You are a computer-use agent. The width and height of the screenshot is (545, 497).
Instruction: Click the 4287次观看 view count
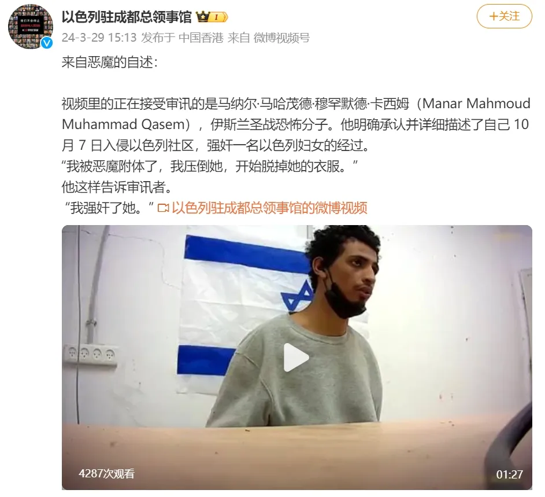tap(106, 473)
